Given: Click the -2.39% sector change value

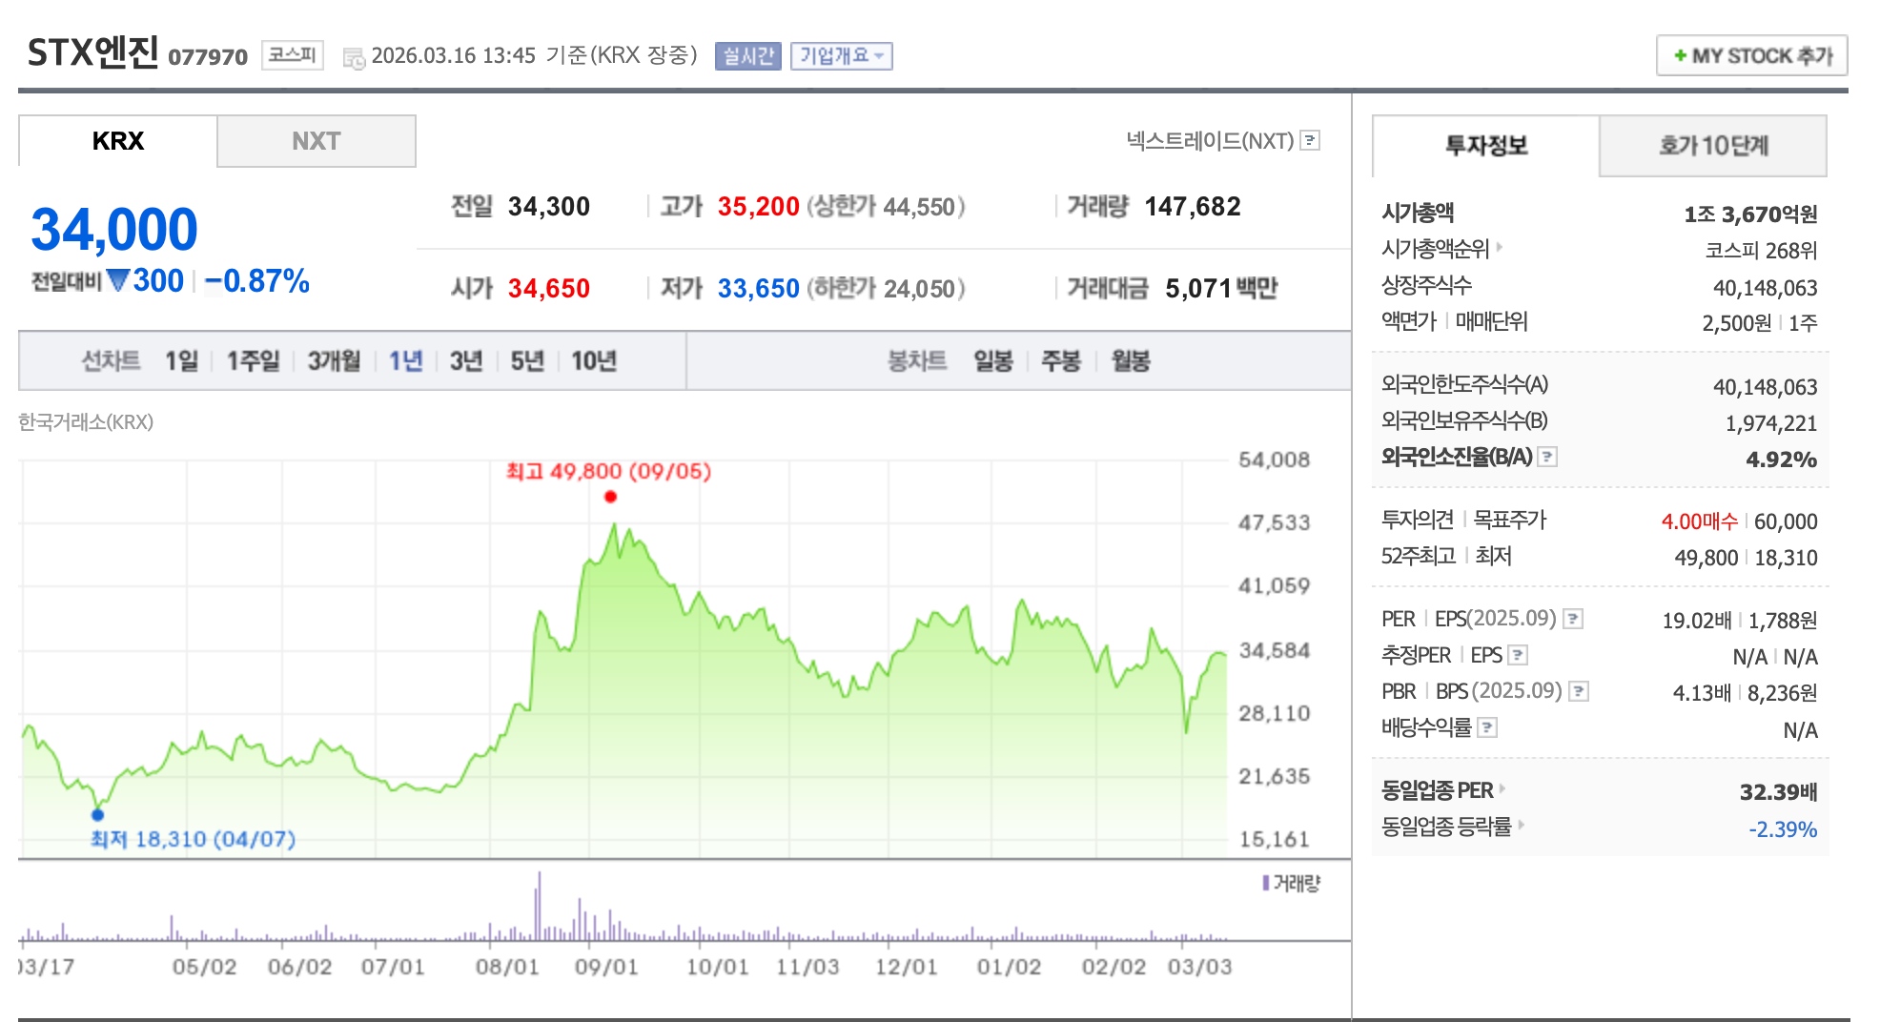Looking at the screenshot, I should [1783, 829].
